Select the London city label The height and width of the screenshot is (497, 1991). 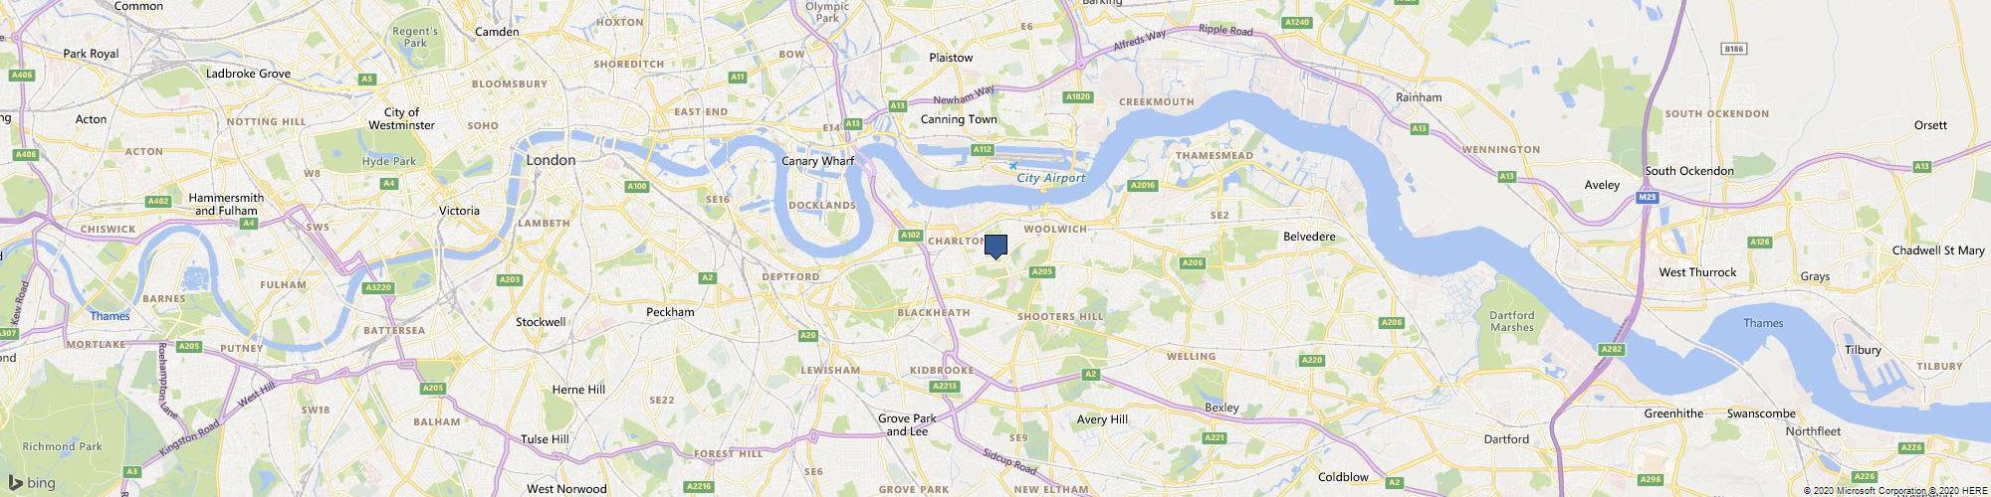[551, 160]
